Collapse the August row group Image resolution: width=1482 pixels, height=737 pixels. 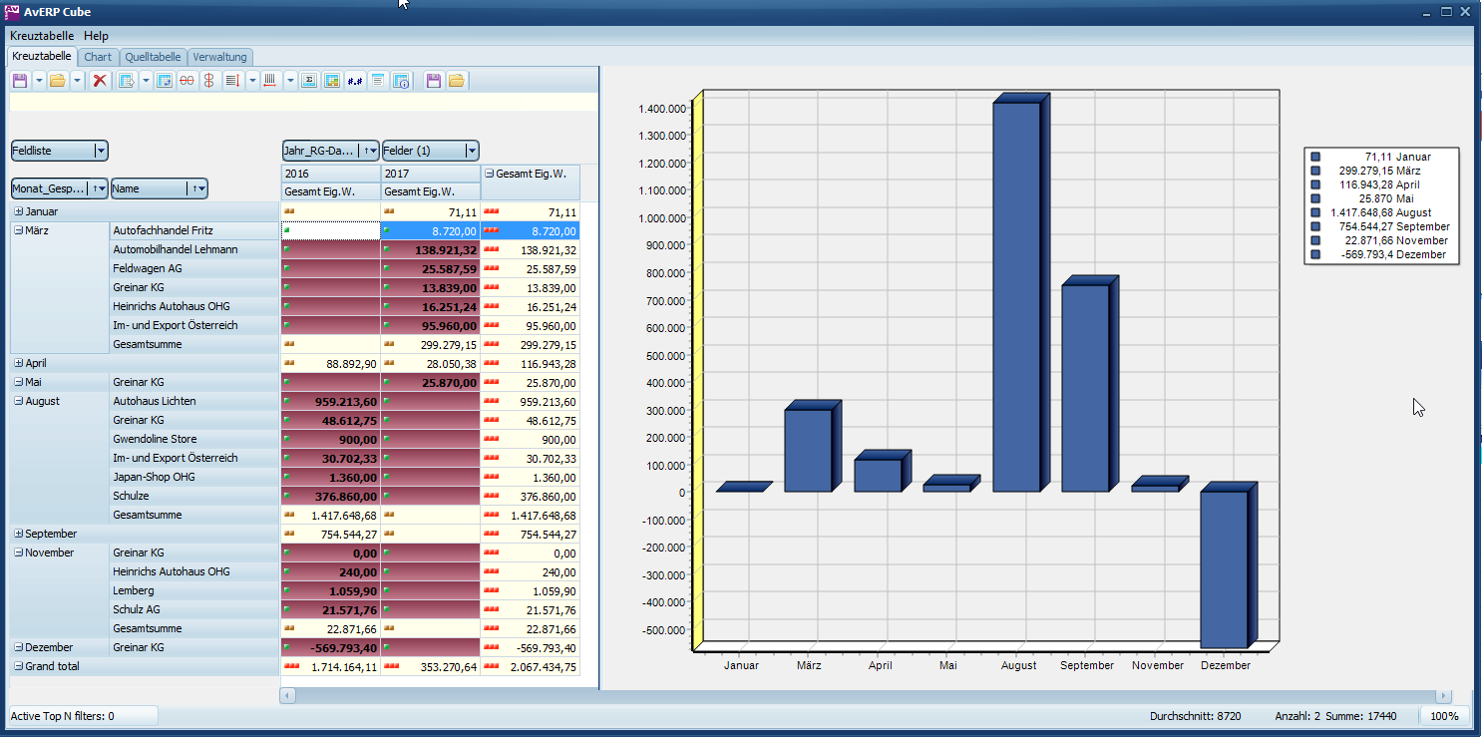click(19, 402)
